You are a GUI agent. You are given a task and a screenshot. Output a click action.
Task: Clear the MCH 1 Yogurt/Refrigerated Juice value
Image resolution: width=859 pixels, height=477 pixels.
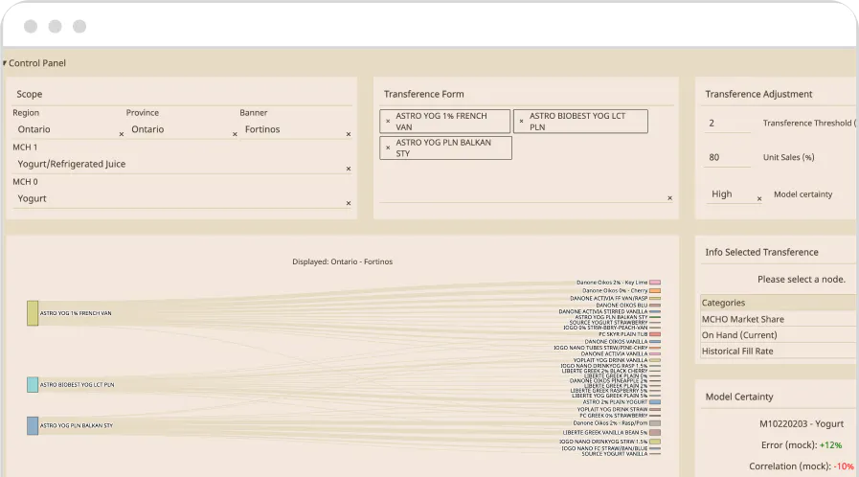coord(349,169)
